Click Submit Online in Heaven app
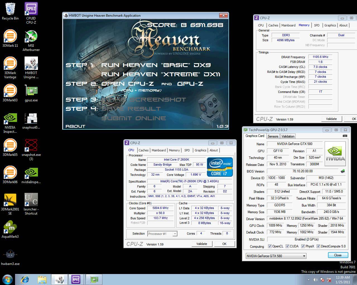 (134, 118)
